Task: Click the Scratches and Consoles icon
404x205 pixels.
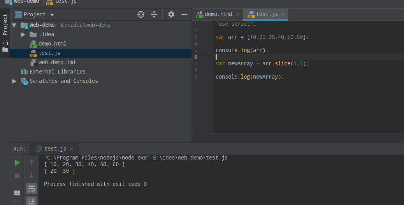Action: (24, 81)
